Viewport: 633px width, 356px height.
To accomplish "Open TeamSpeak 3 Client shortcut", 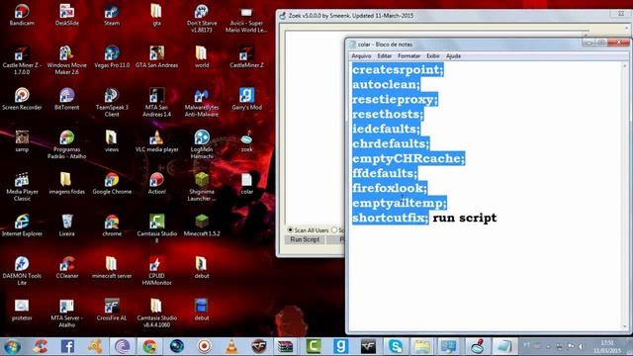I will [x=112, y=103].
